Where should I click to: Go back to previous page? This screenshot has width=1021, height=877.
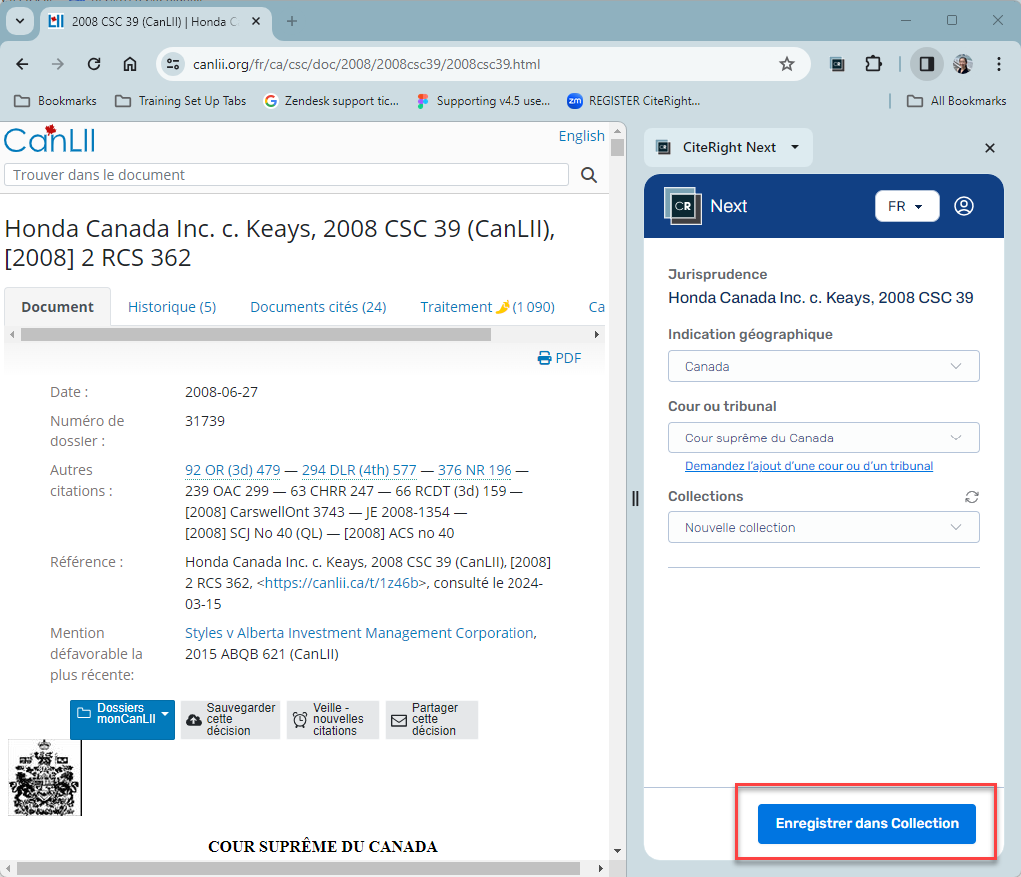click(22, 64)
